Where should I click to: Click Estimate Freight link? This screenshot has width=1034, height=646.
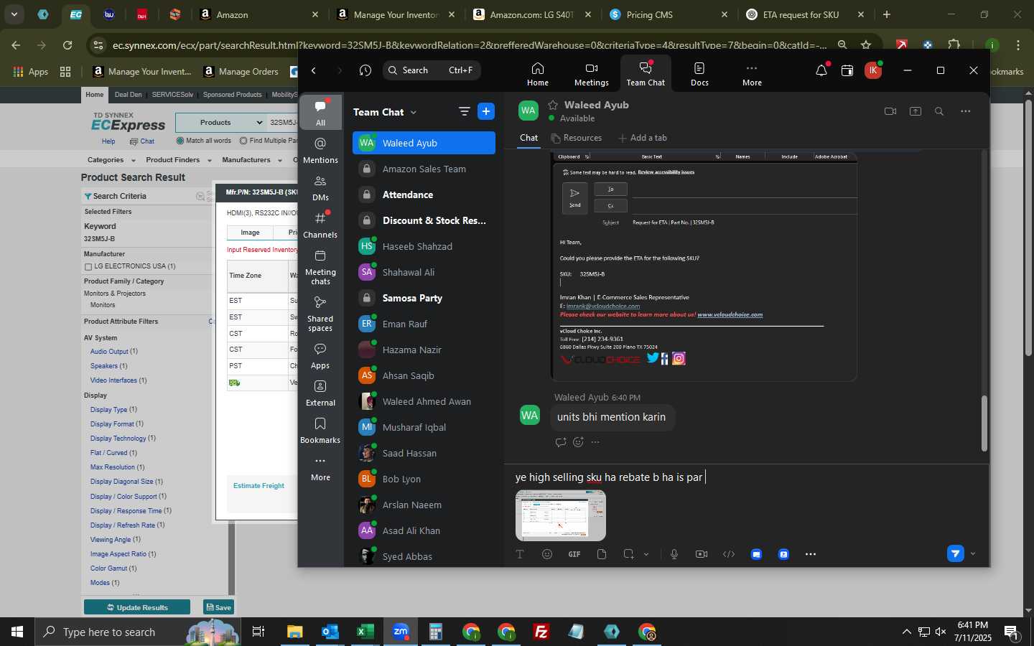click(258, 486)
